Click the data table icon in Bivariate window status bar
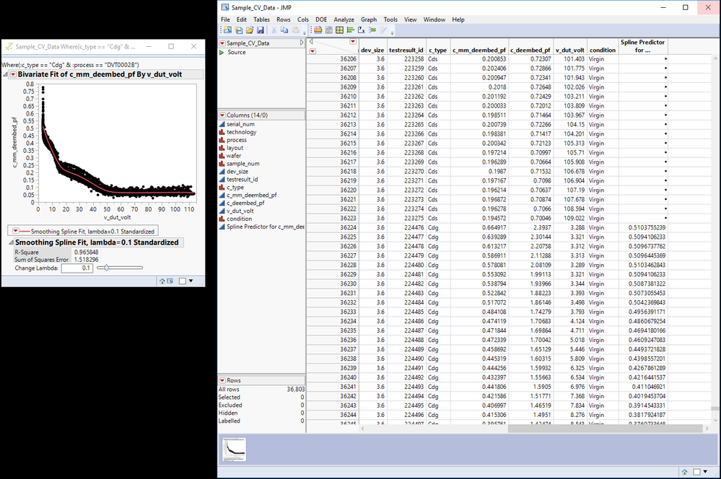This screenshot has height=479, width=721. (x=170, y=281)
